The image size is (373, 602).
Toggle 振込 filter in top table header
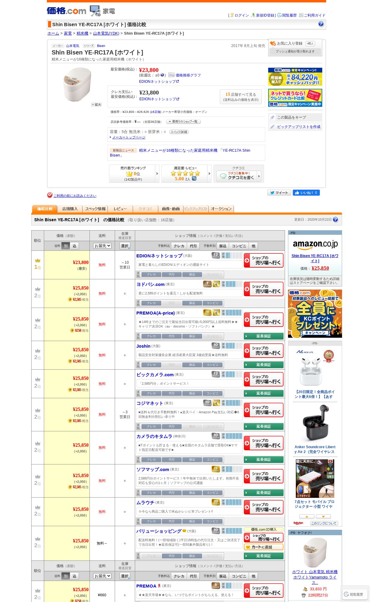(223, 246)
